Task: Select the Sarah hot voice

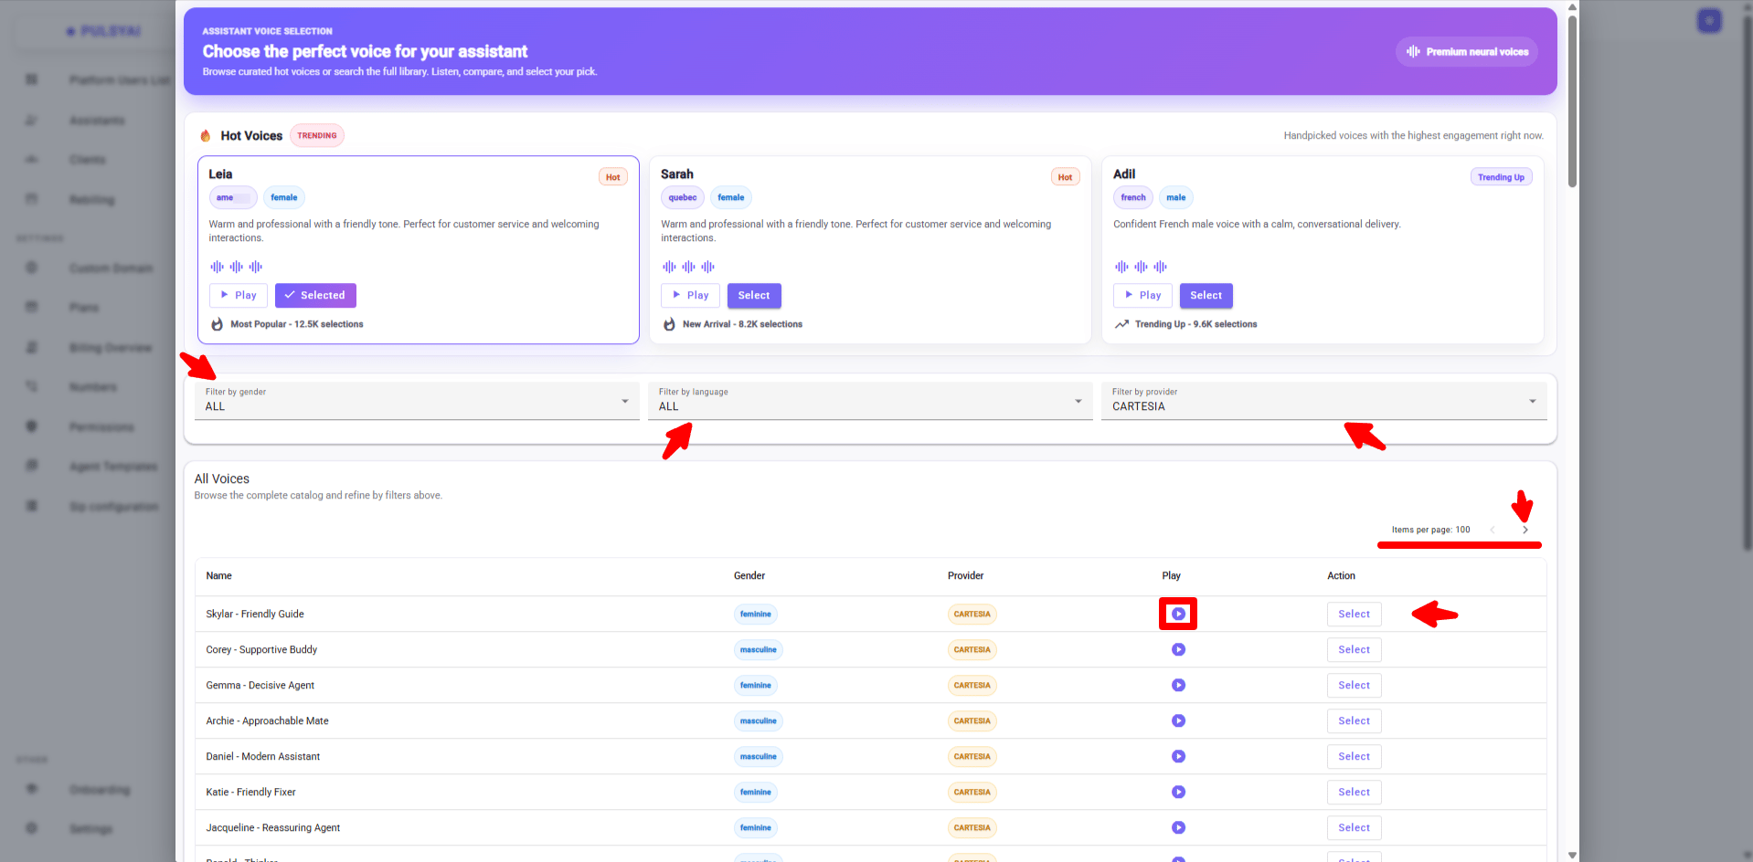Action: (x=754, y=295)
